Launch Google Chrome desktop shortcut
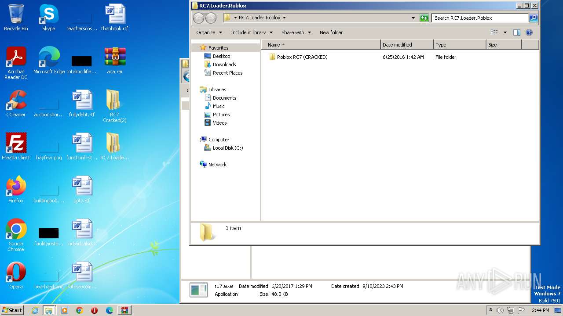 [16, 235]
